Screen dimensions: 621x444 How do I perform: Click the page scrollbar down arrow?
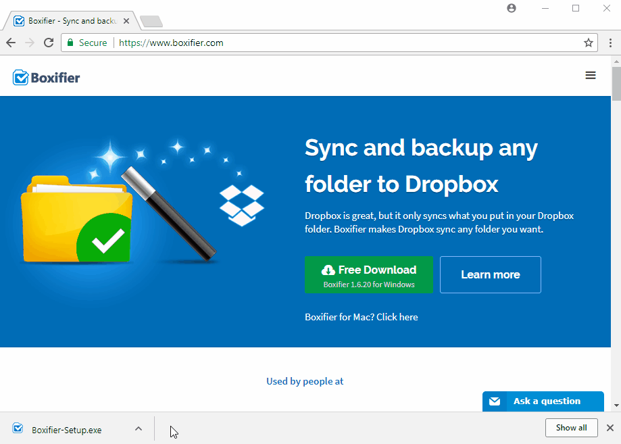point(616,405)
